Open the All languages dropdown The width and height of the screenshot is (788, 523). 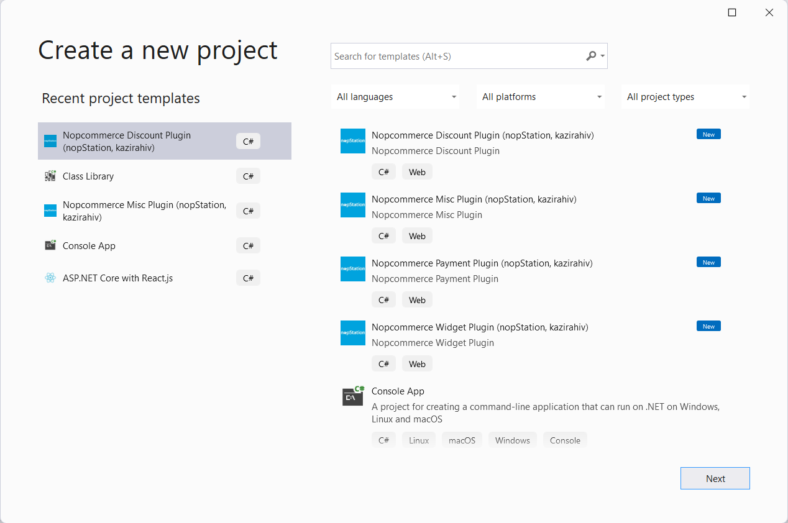click(395, 97)
